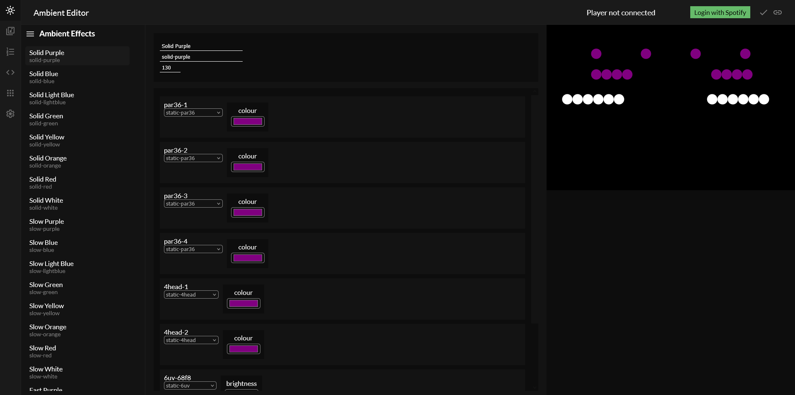
Task: Select Solid Blue effect in list
Action: pos(43,77)
